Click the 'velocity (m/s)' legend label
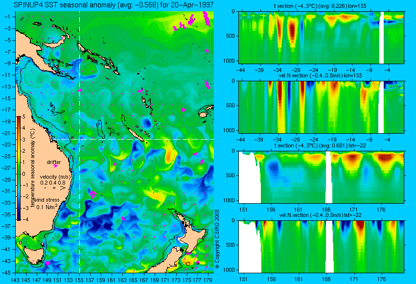This screenshot has width=416, height=284. pos(55,177)
